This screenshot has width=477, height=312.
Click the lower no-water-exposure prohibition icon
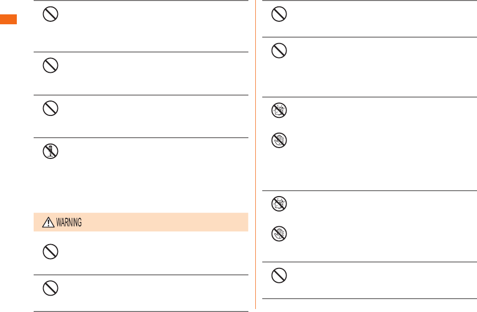point(279,204)
